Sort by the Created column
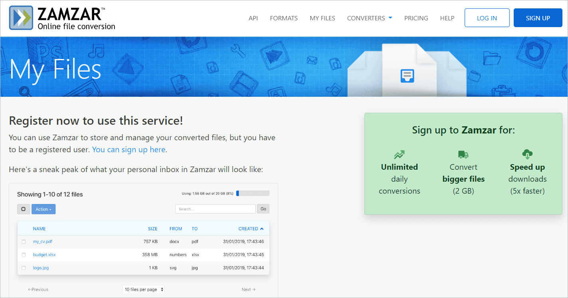568x298 pixels. (x=251, y=229)
